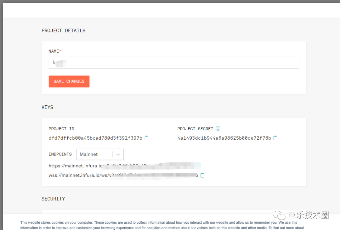Click the SECURITY section heading
340x230 pixels.
[53, 199]
